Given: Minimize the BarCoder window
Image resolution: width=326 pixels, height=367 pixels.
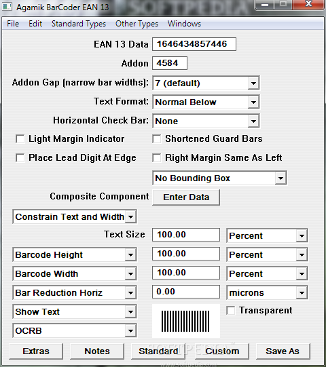Looking at the screenshot, I should click(265, 5).
